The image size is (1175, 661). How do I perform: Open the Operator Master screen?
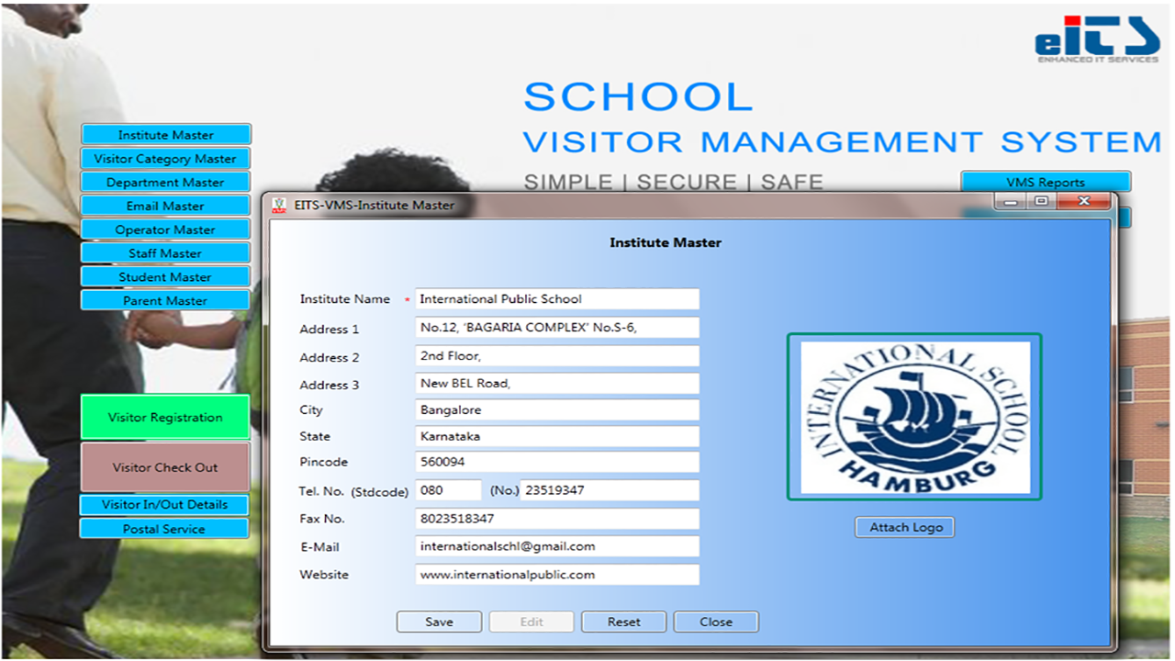[165, 230]
